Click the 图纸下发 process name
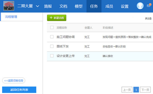Screen dimensions: 153x94 pos(63,46)
